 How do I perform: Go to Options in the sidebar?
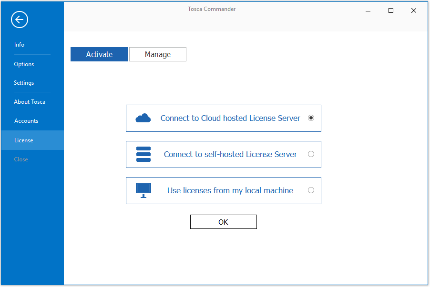point(24,64)
